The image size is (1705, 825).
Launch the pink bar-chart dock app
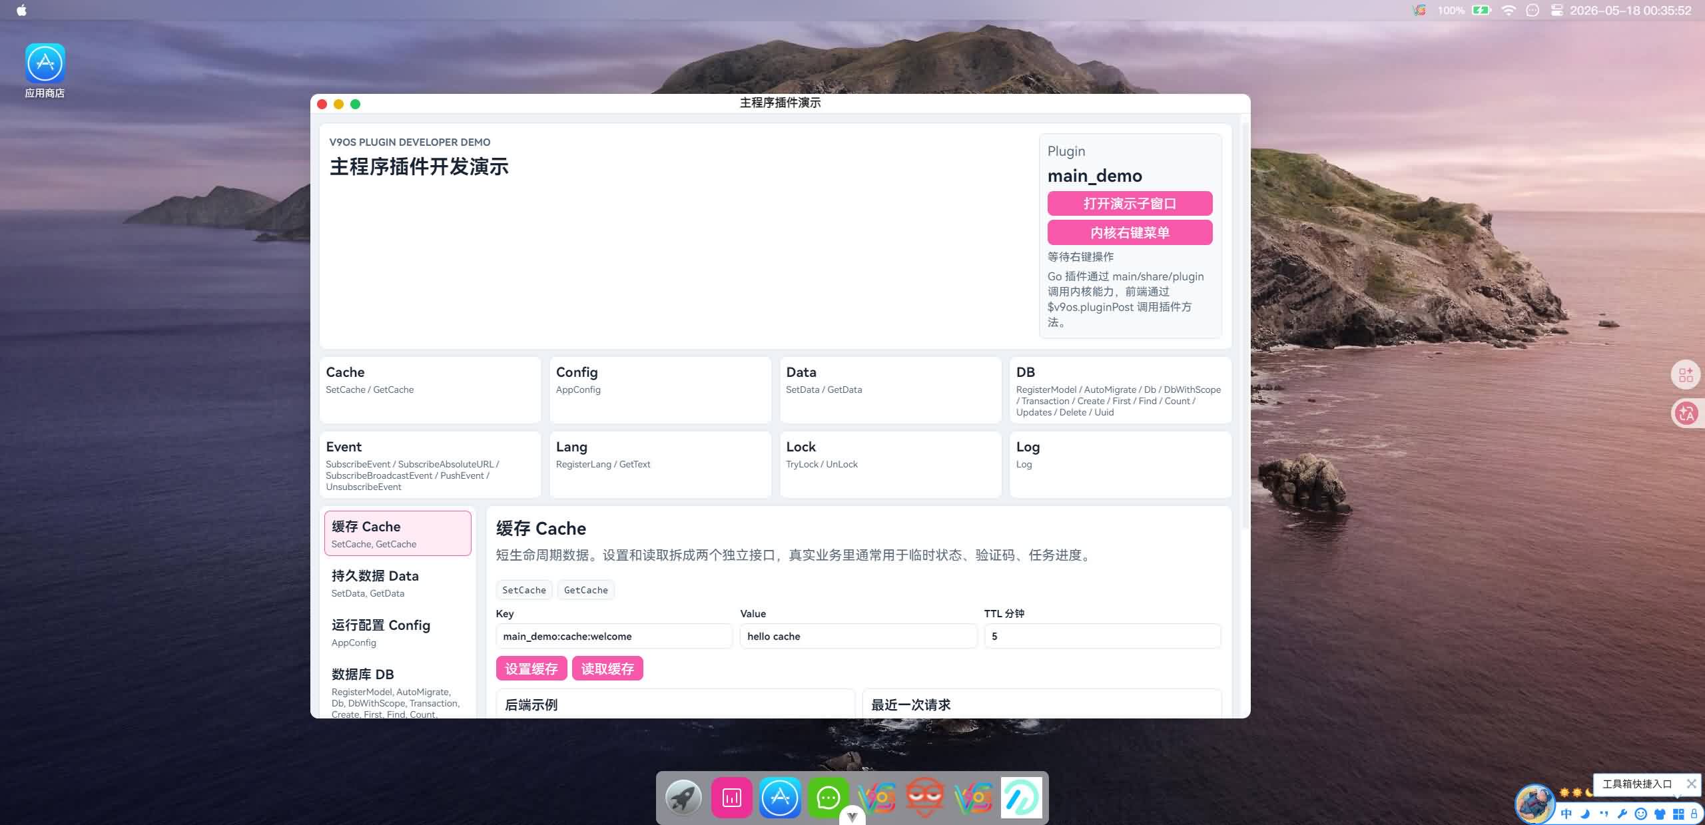[x=731, y=797]
